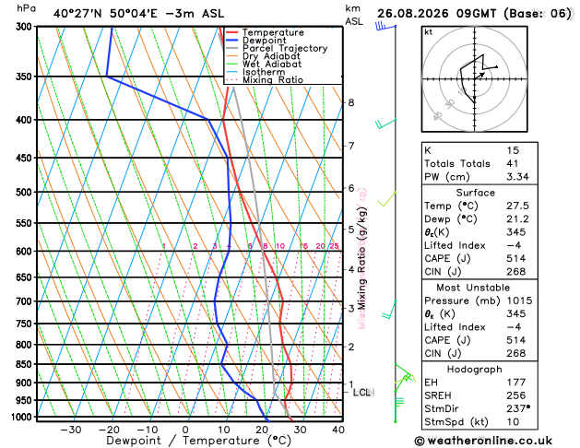Click the 650 hPa pressure label

pos(26,277)
